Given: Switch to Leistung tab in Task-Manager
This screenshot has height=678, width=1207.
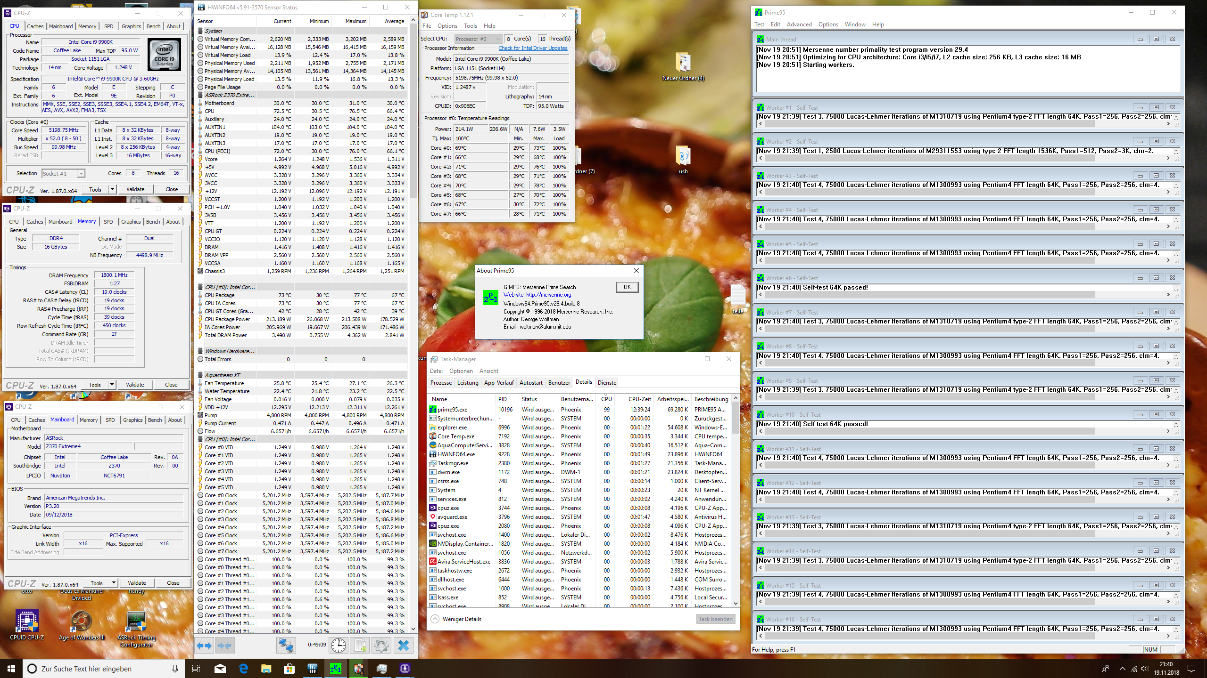Looking at the screenshot, I should click(467, 383).
